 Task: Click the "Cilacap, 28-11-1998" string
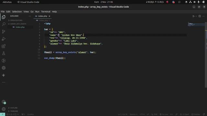click(x=73, y=38)
